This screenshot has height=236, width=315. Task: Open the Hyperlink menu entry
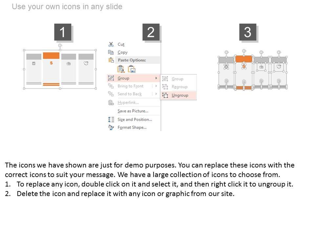coord(128,103)
